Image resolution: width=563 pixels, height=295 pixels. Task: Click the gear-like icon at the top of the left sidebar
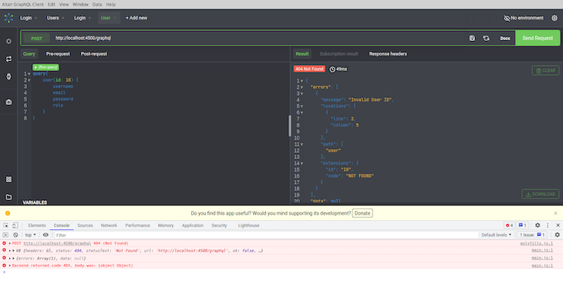coord(8,42)
